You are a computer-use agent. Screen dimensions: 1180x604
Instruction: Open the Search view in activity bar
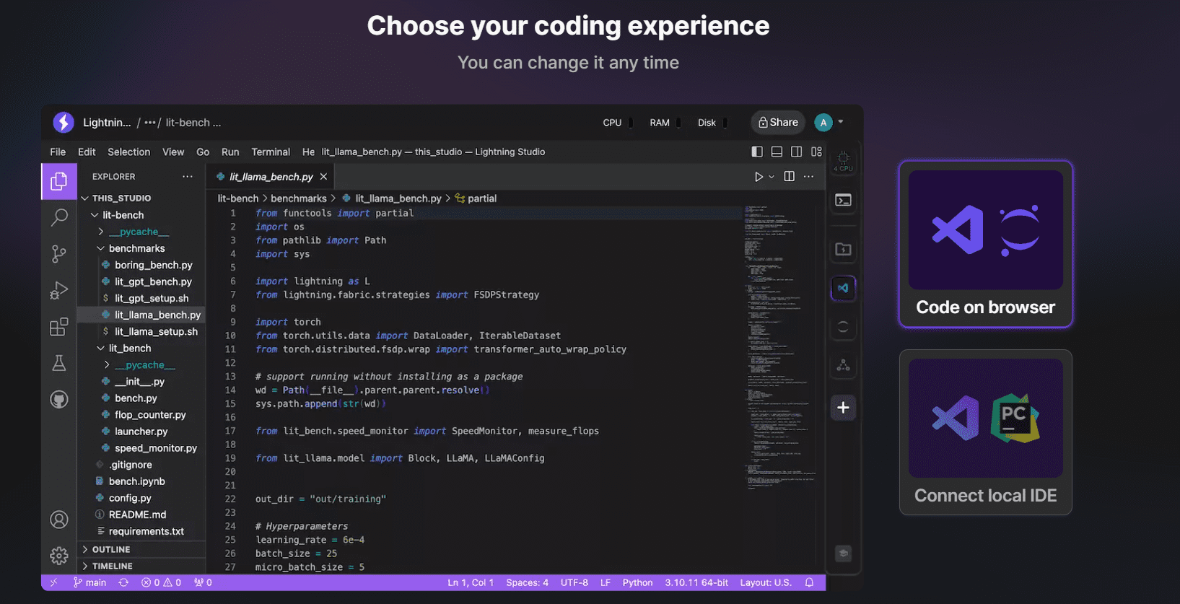tap(59, 216)
